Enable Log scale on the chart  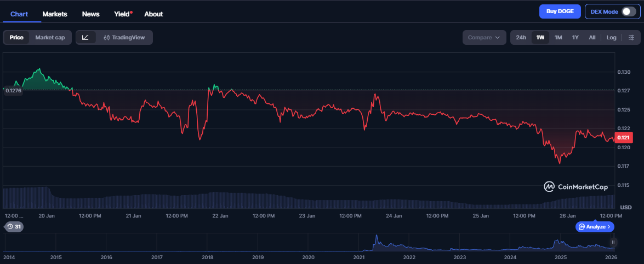pyautogui.click(x=611, y=38)
